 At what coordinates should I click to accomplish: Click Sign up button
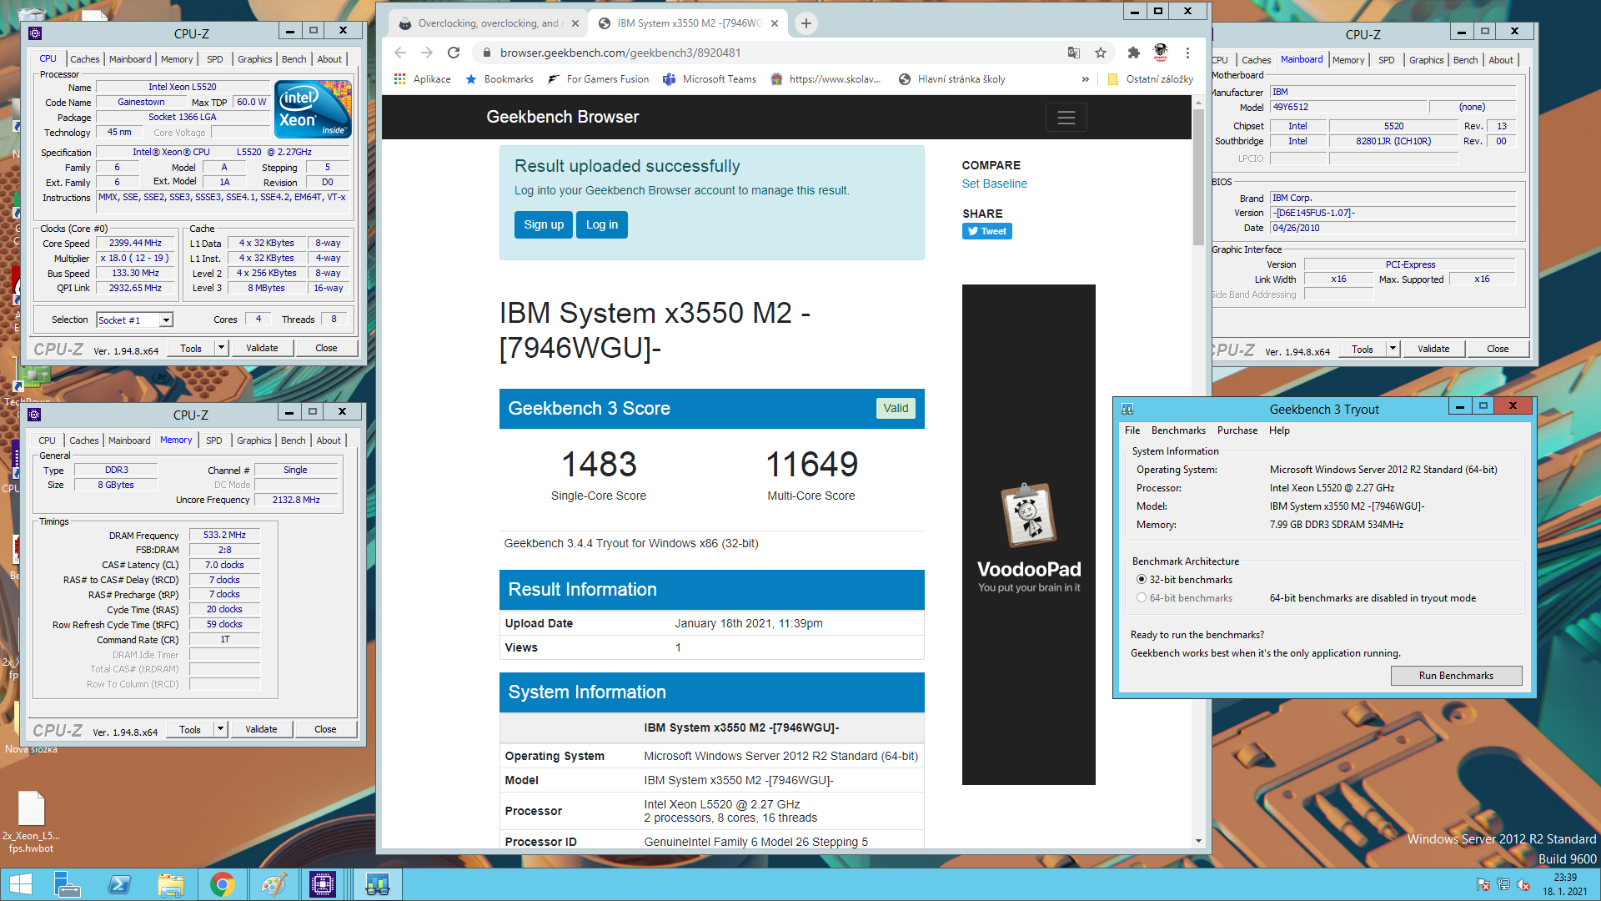click(x=544, y=224)
